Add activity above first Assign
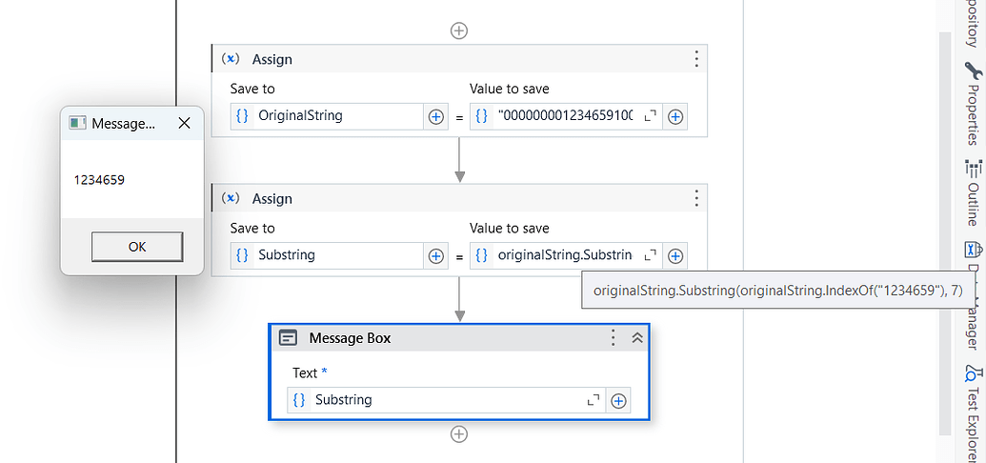Image resolution: width=986 pixels, height=463 pixels. [459, 30]
